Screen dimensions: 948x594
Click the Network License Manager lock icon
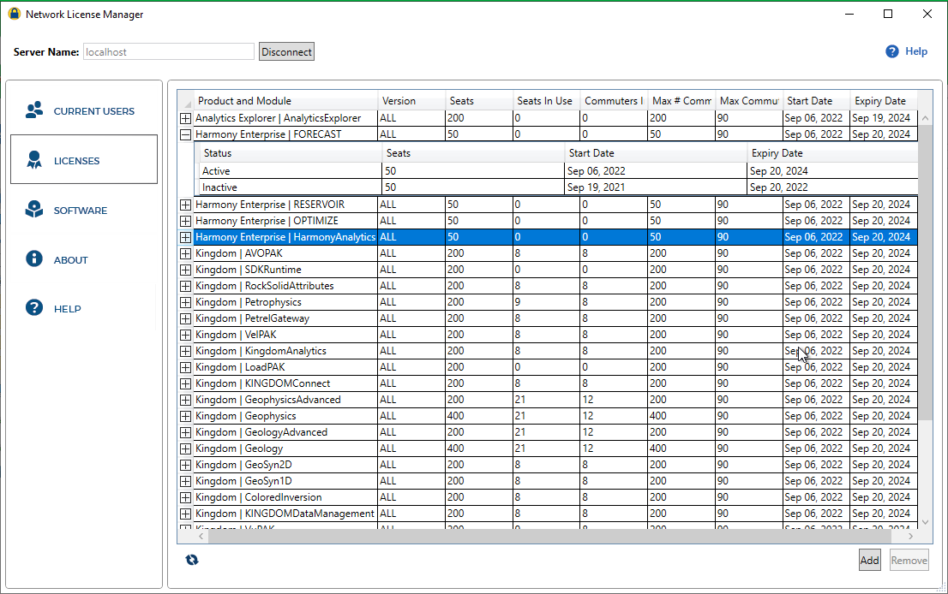pyautogui.click(x=14, y=14)
